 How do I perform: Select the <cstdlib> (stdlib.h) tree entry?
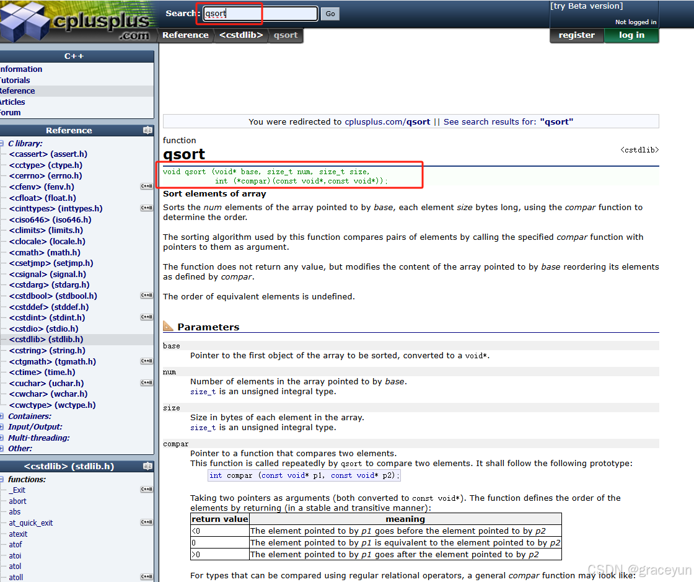coord(46,340)
